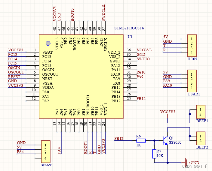Select the Q1 NPN transistor symbol

(165, 141)
